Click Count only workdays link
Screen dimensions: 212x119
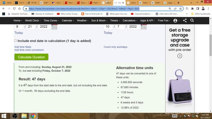click(x=116, y=47)
